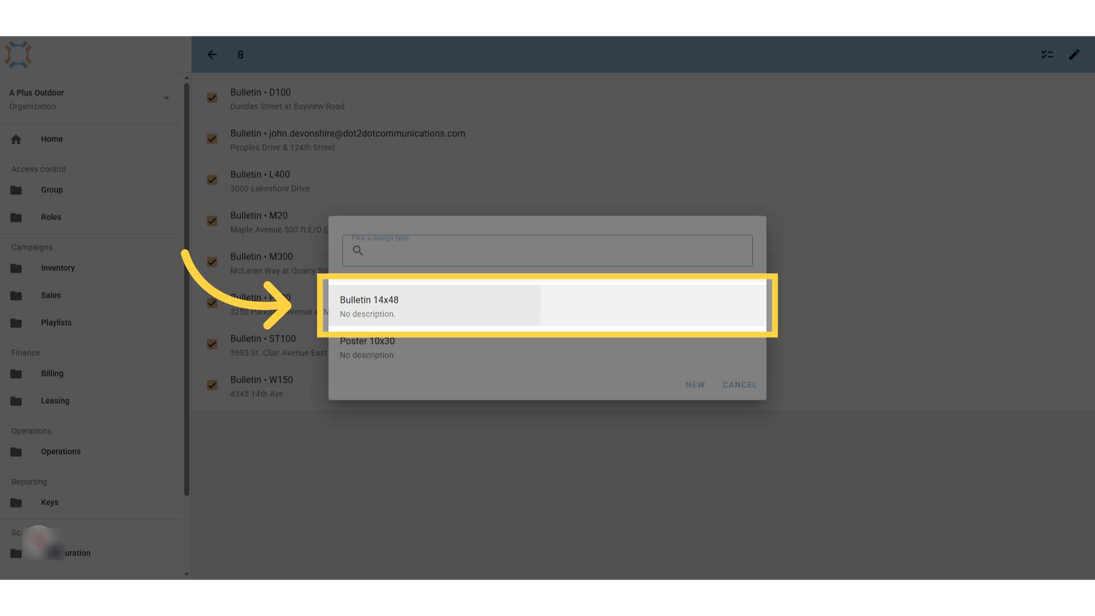Uncheck the Bulletin W150 checkbox

tap(212, 386)
